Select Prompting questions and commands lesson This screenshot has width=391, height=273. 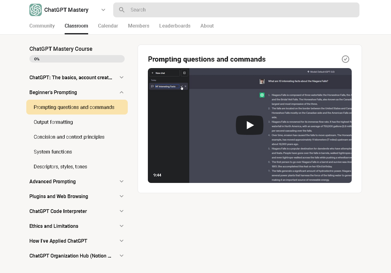tap(77, 107)
